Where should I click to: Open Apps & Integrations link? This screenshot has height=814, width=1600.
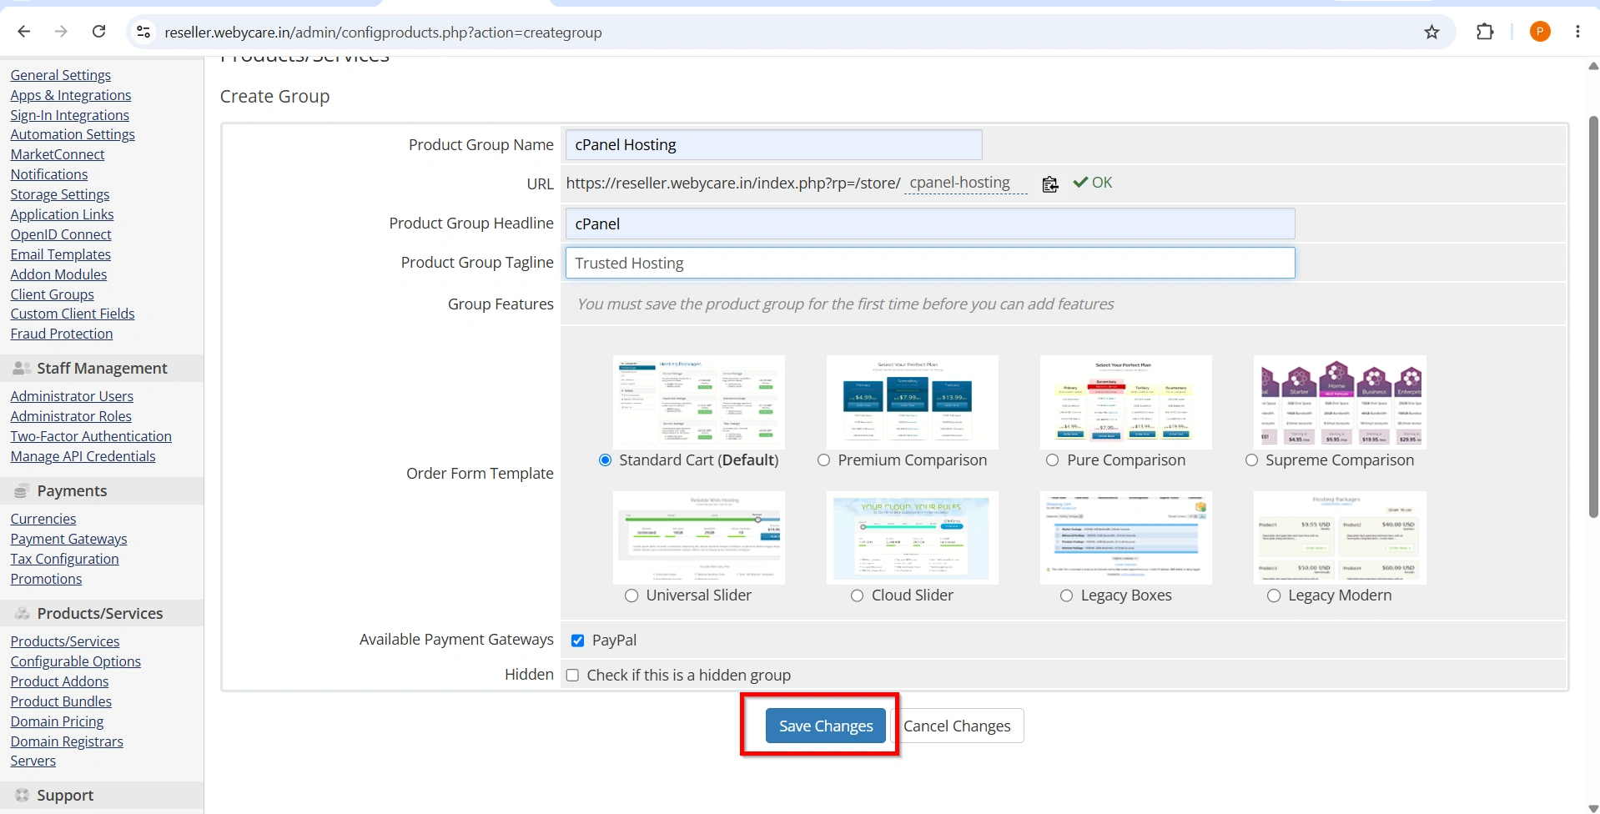tap(71, 95)
